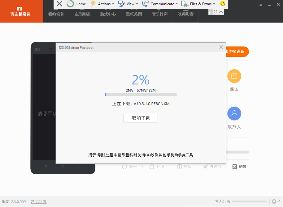Image resolution: width=283 pixels, height=207 pixels.
Task: Close the remote session with X icon
Action: coord(59,4)
